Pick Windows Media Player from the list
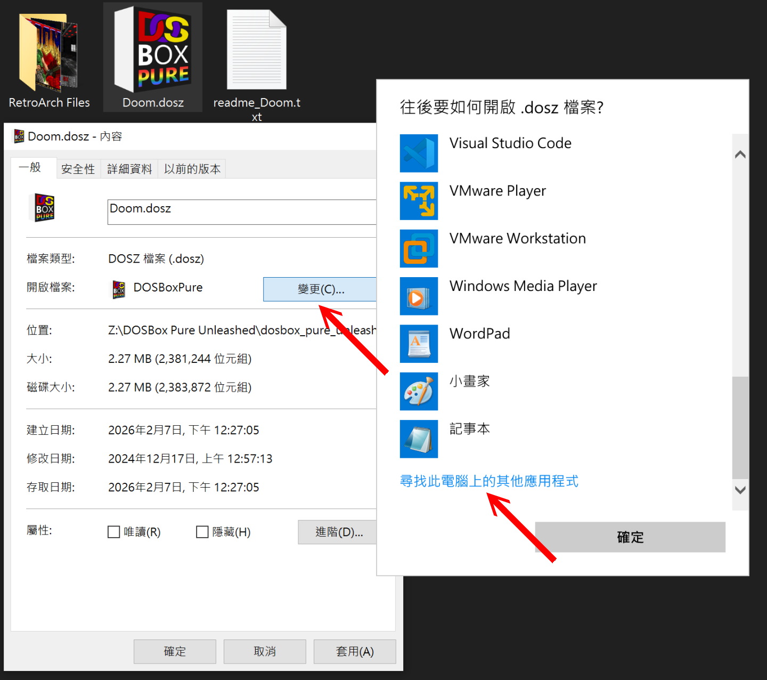This screenshot has height=680, width=767. (x=523, y=286)
